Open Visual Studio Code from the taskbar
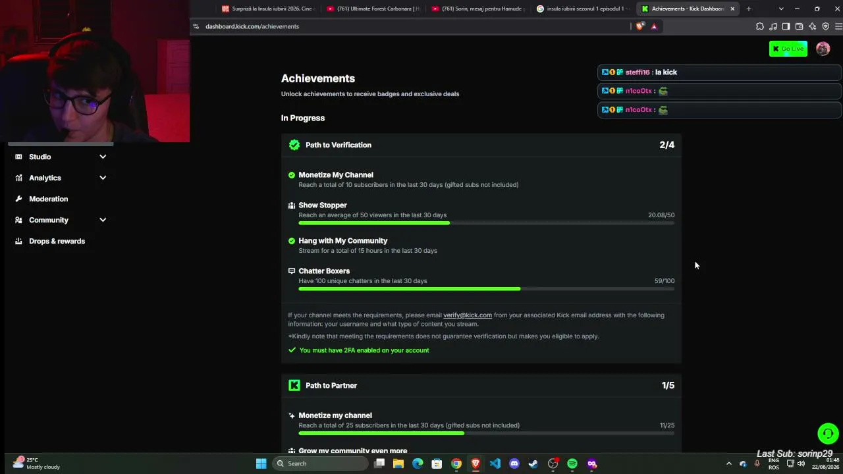 495,463
